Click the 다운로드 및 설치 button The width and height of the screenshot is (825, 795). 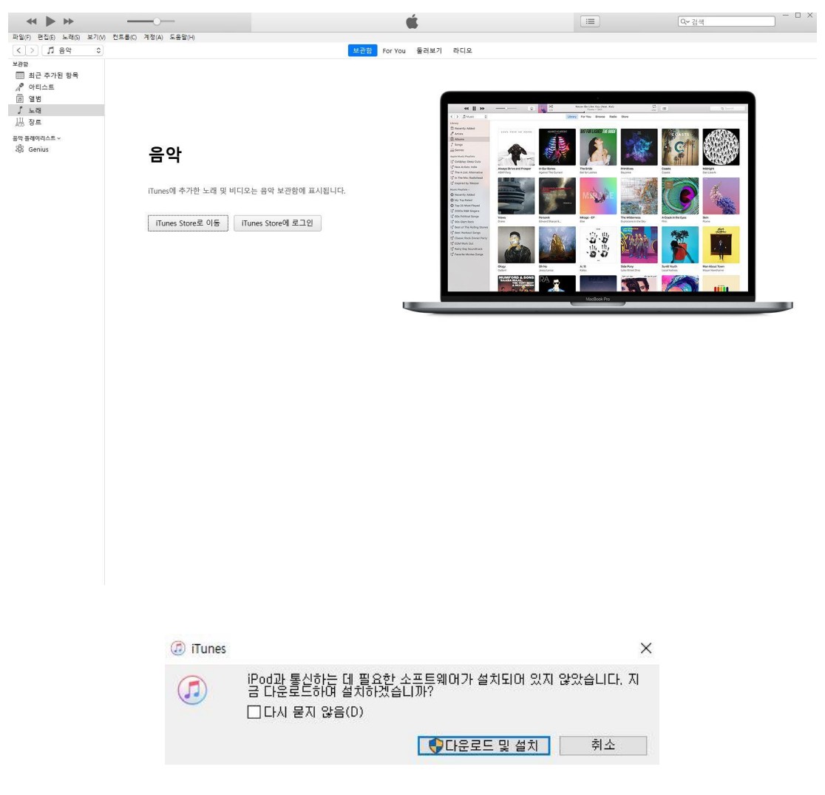[484, 745]
